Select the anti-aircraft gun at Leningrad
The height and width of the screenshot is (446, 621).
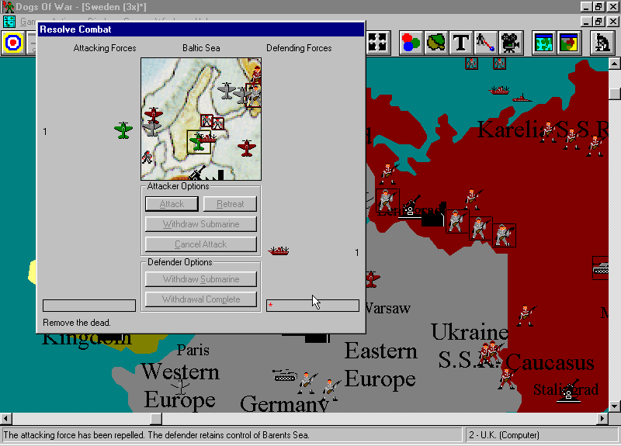pyautogui.click(x=411, y=206)
